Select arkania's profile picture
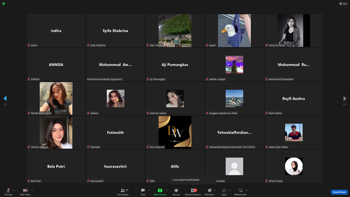Viewport: 350px width, 197px height. tap(115, 99)
